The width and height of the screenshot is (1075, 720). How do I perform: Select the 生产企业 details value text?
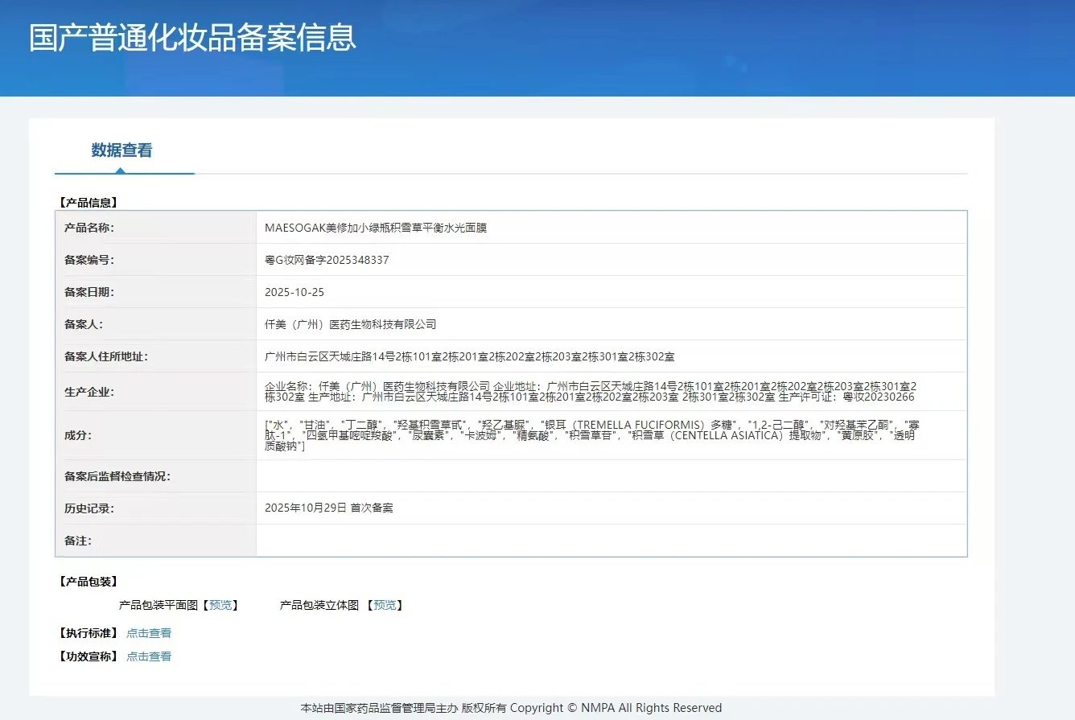(x=591, y=392)
